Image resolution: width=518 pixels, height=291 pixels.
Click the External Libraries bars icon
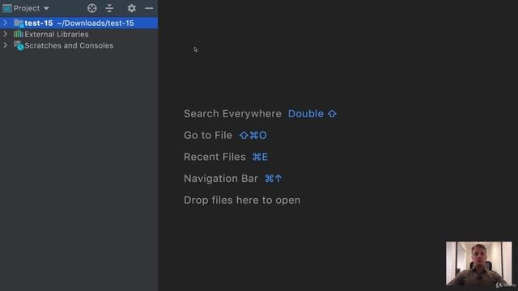pos(19,34)
